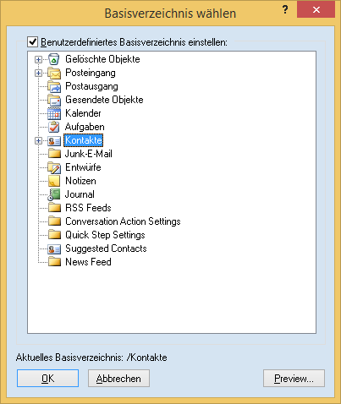Image resolution: width=341 pixels, height=404 pixels.
Task: Open the Preview... button
Action: coord(294,379)
